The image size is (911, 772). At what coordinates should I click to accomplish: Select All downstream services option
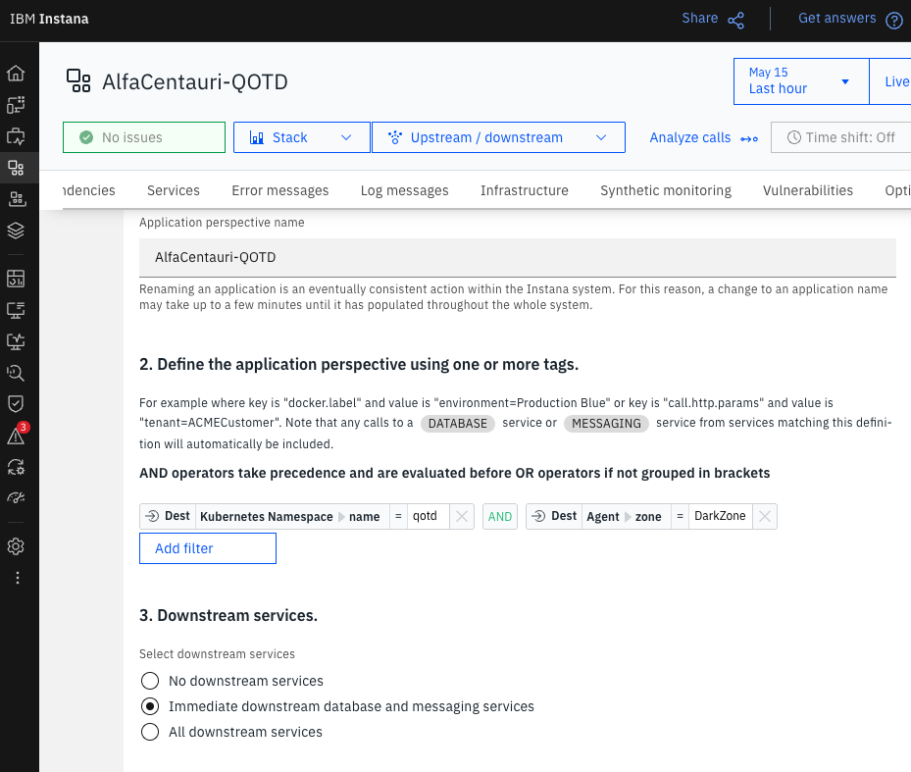tap(150, 732)
